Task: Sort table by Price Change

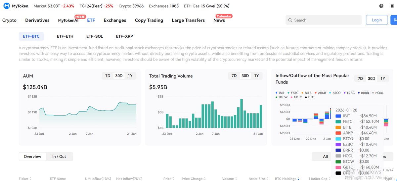Action: (x=194, y=179)
